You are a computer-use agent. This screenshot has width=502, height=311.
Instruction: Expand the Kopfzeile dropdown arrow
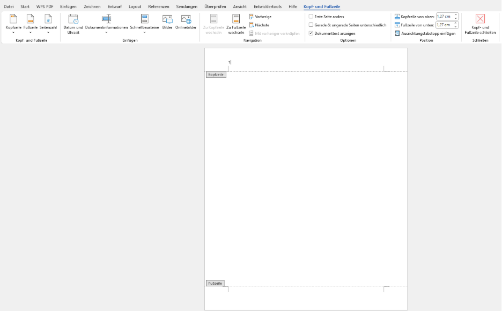click(x=13, y=32)
